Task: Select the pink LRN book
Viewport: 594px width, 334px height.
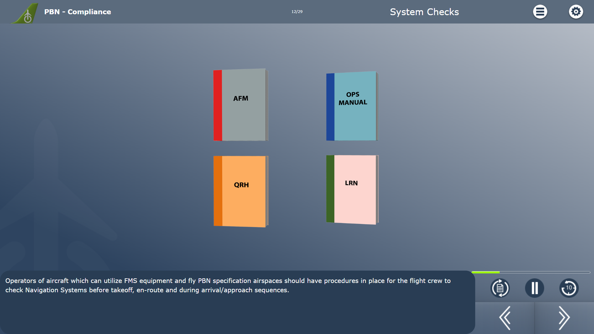Action: (352, 190)
